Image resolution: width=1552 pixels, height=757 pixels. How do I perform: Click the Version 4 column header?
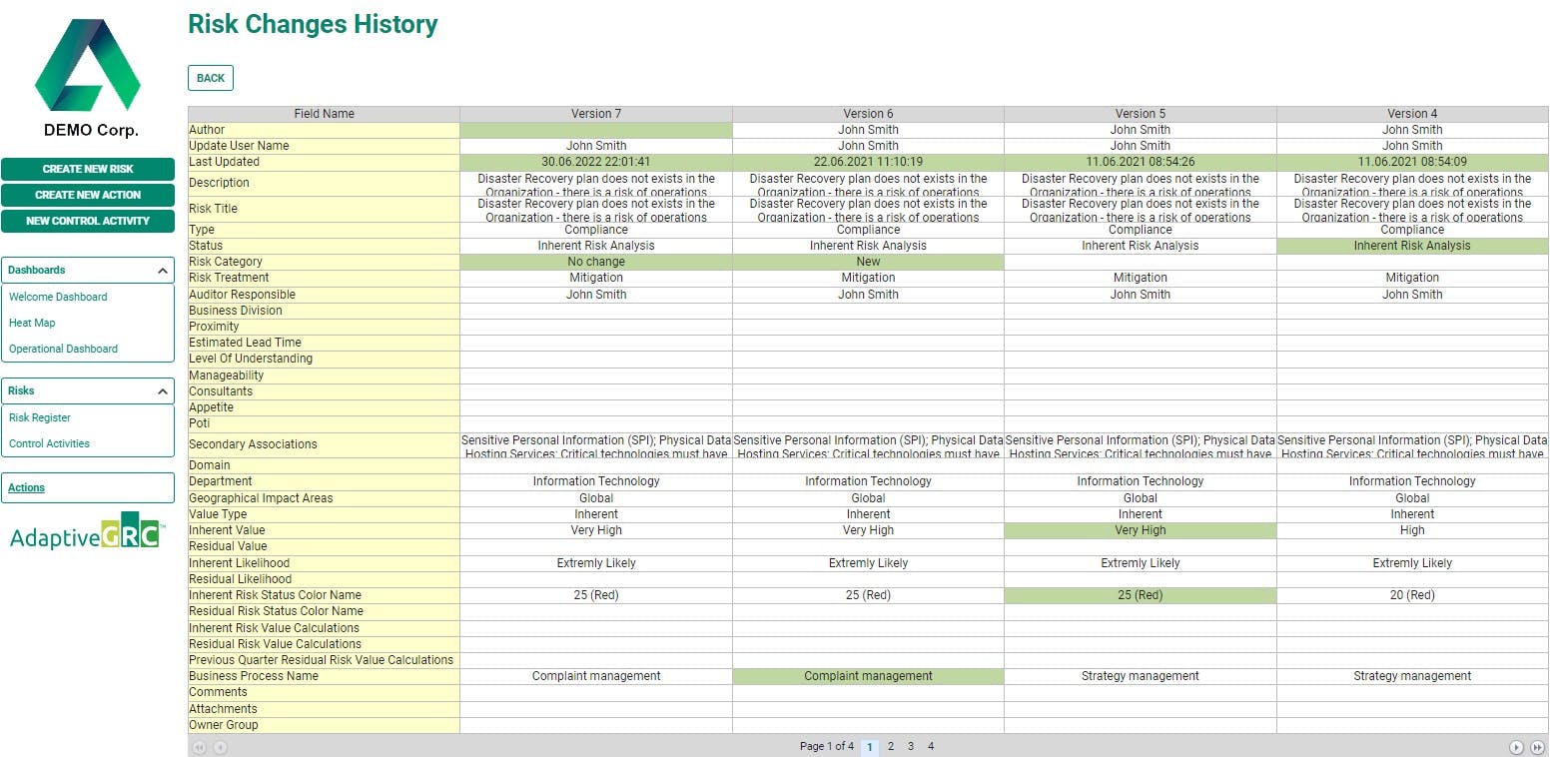click(1412, 114)
